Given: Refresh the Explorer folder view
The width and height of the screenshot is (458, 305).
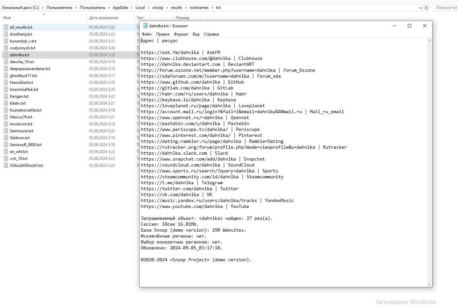Looking at the screenshot, I should pos(426,8).
